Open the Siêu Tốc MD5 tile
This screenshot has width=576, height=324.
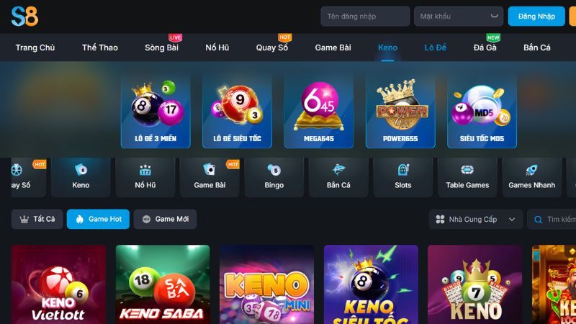(x=482, y=112)
